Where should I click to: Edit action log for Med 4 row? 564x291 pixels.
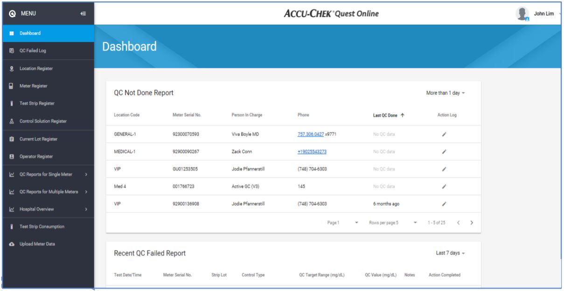coord(444,186)
